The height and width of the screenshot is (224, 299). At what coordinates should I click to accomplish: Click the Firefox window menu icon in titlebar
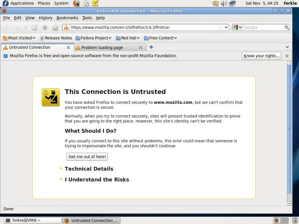(x=4, y=11)
